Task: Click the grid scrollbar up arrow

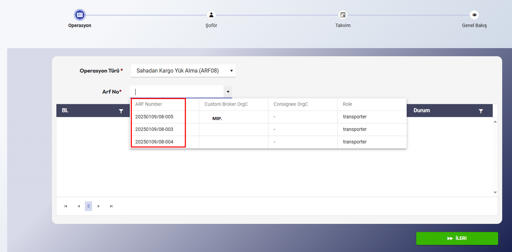Action: [x=495, y=122]
